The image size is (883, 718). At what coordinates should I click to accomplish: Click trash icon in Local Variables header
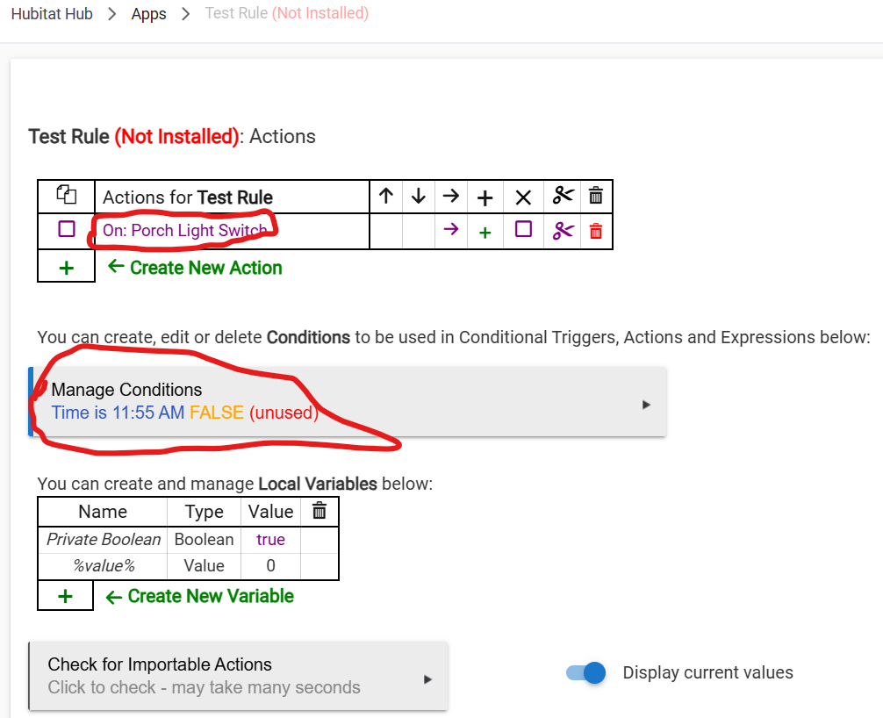[319, 511]
